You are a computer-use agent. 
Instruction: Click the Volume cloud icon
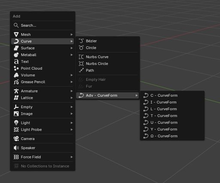coord(16,75)
